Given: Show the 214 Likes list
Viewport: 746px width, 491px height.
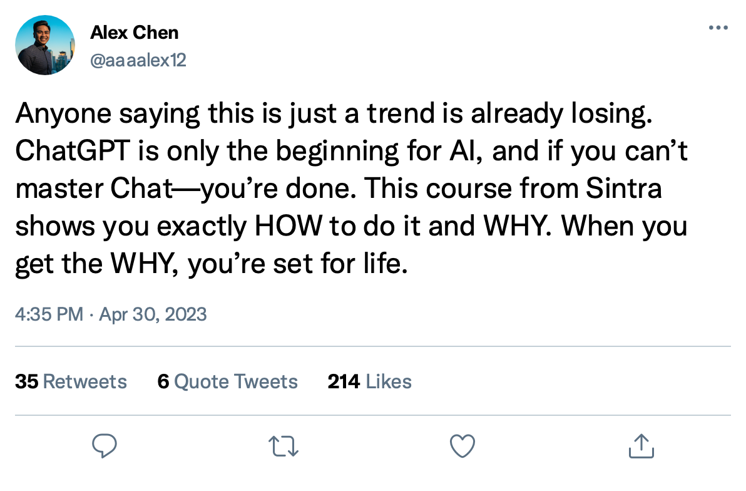Looking at the screenshot, I should (x=370, y=381).
